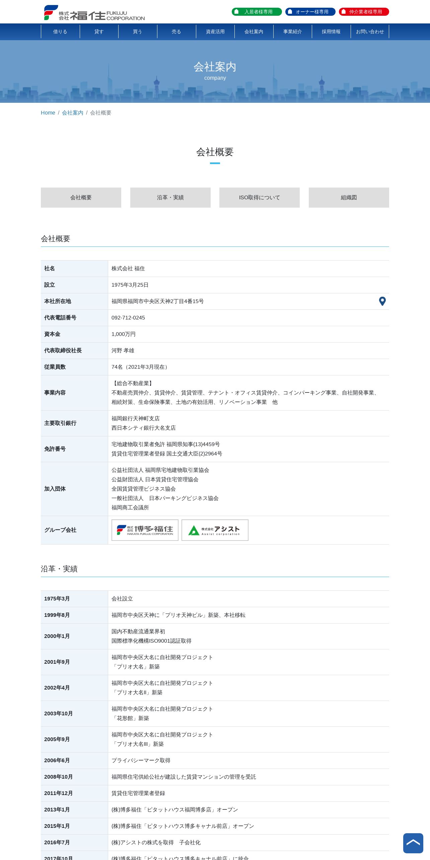The width and height of the screenshot is (430, 860).
Task: Click the 宅地建物取引業者免許 license line
Action: point(166,444)
